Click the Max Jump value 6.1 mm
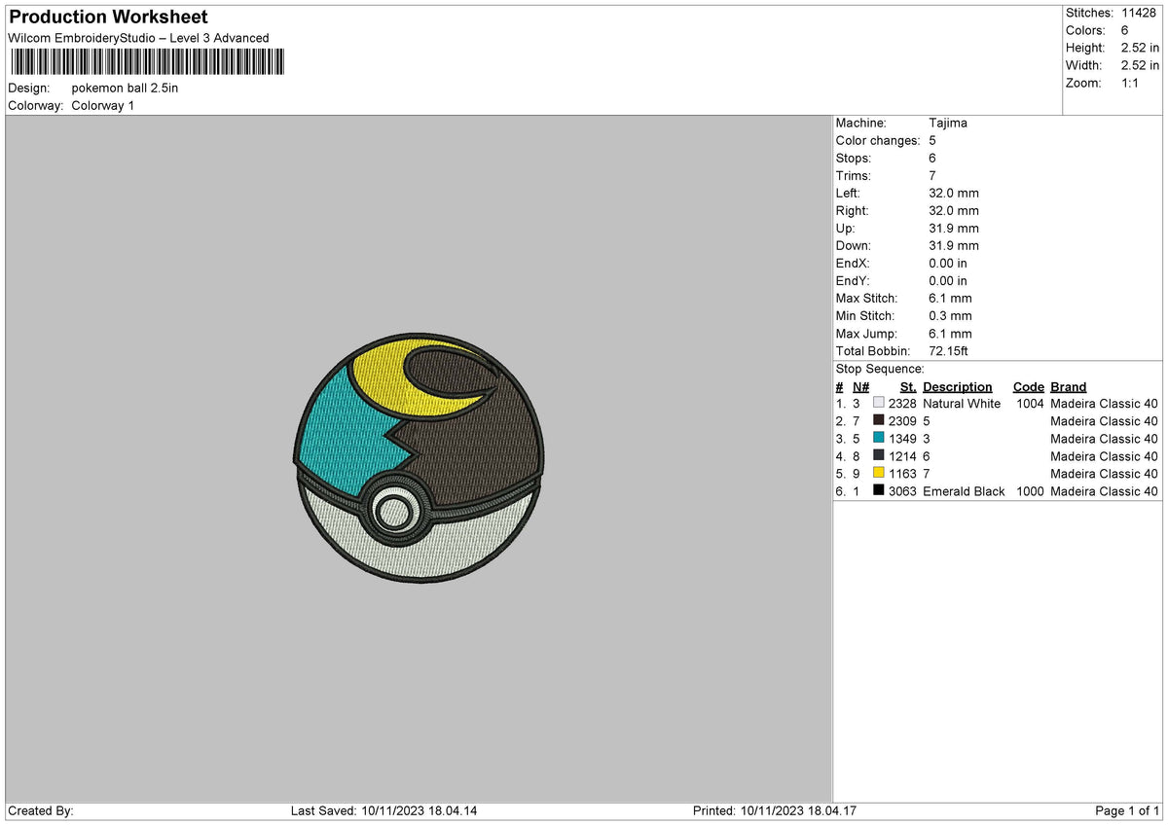 [x=950, y=333]
